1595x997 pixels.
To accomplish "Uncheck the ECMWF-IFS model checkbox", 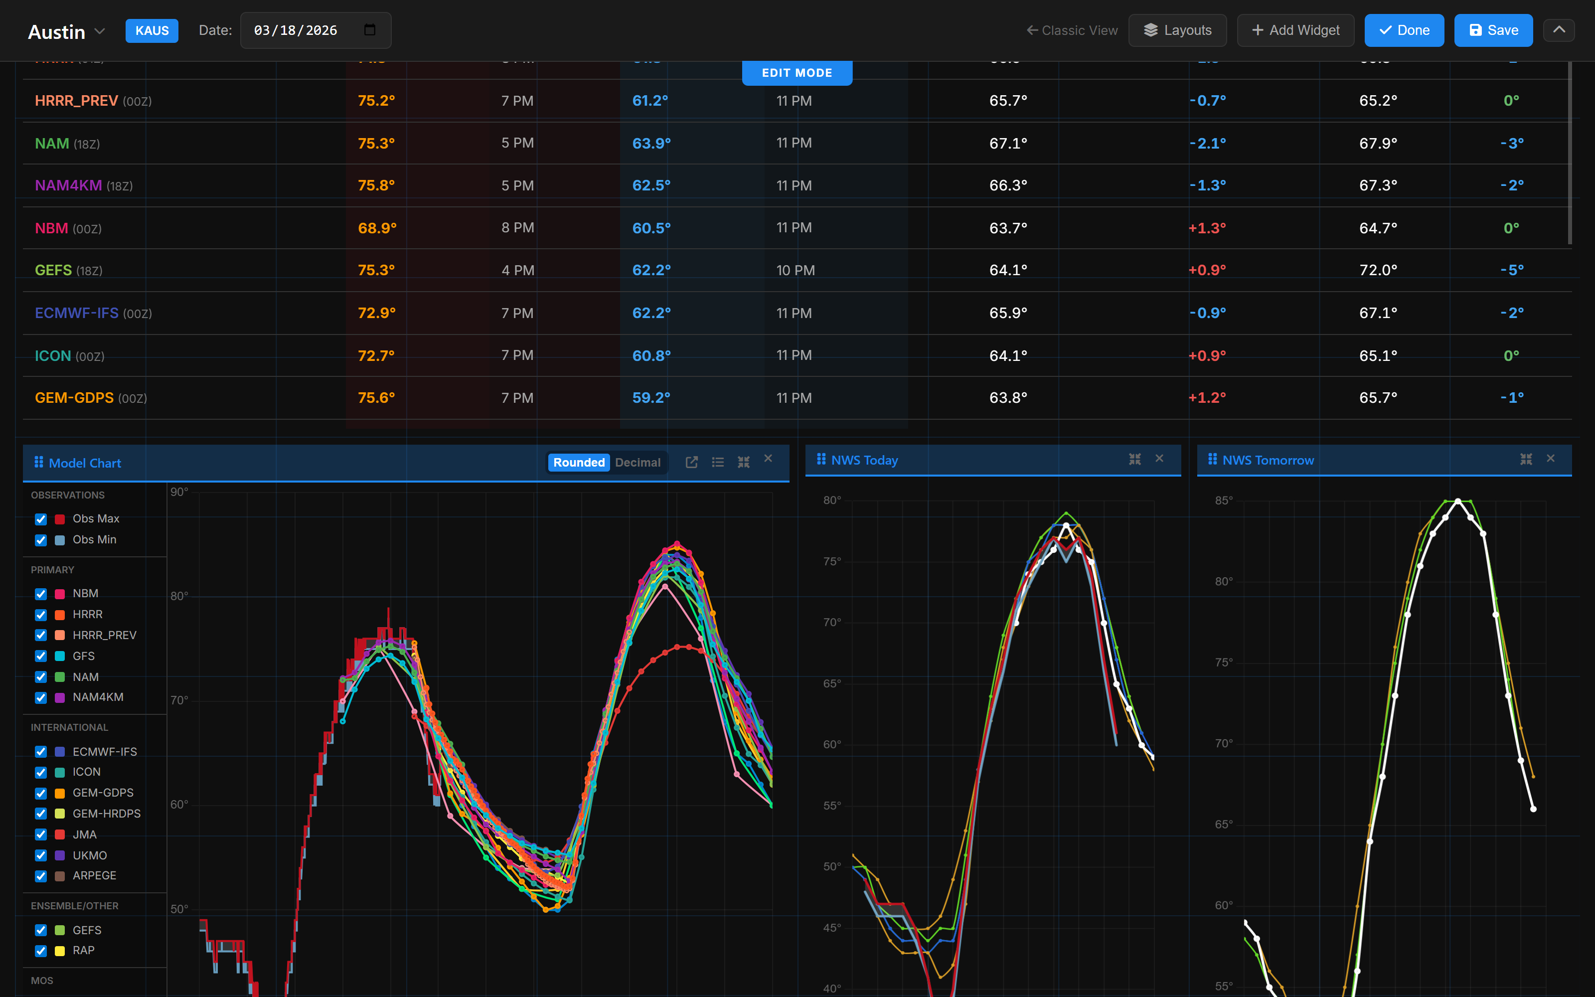I will [41, 752].
